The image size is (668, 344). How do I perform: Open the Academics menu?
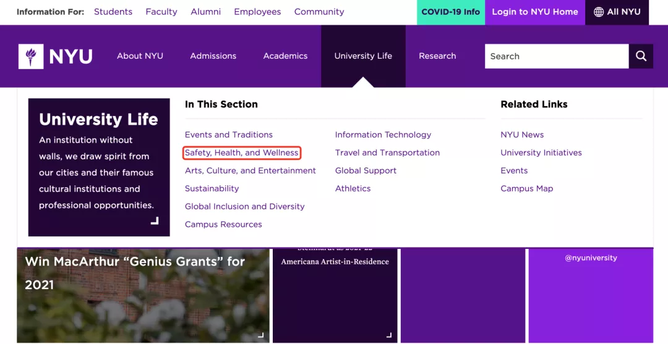[285, 56]
